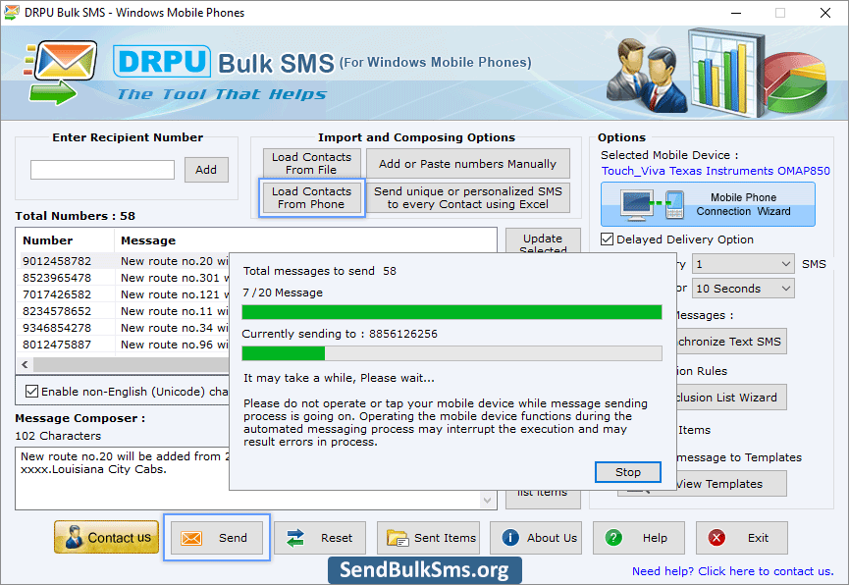849x585 pixels.
Task: Click Load Contacts From Phone button
Action: 311,197
